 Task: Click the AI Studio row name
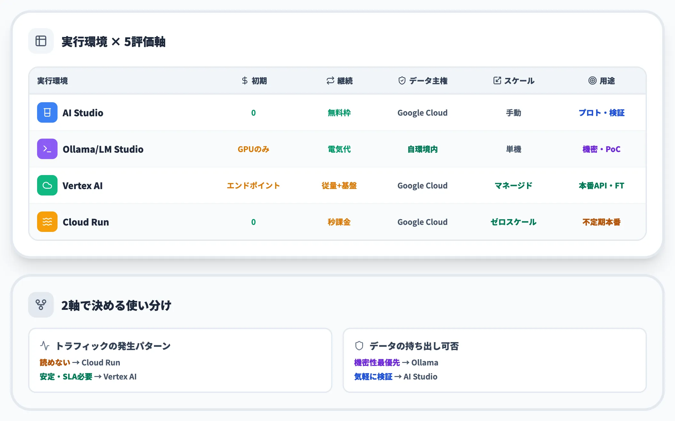pos(83,113)
